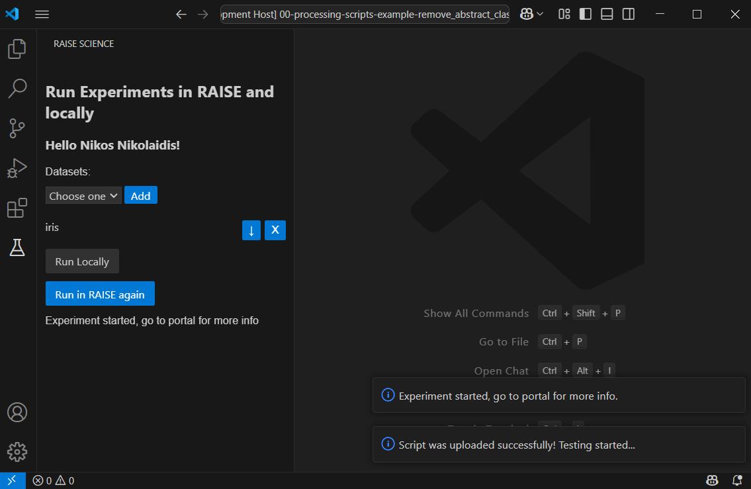The height and width of the screenshot is (489, 751).
Task: Toggle the bottom panel
Action: 607,15
